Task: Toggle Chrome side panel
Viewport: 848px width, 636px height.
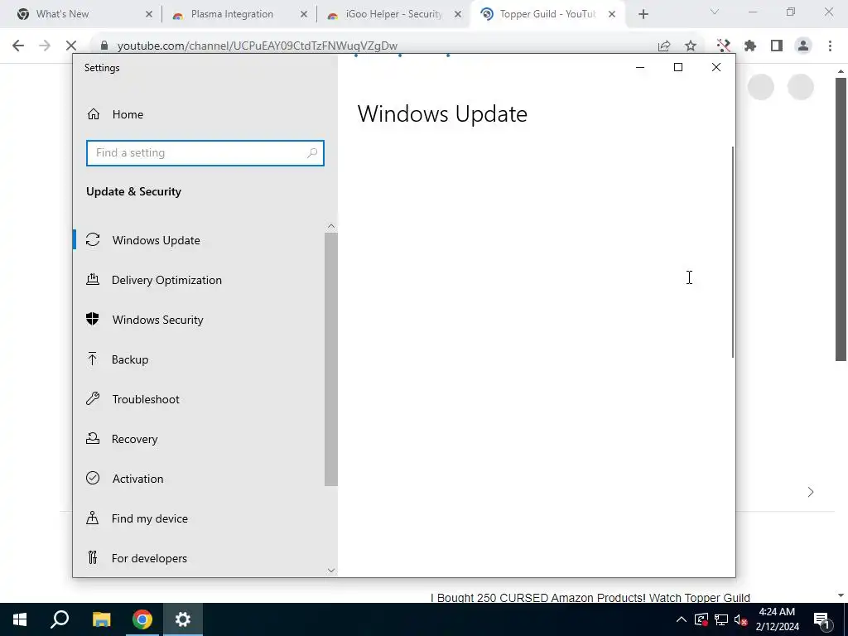Action: coord(777,46)
